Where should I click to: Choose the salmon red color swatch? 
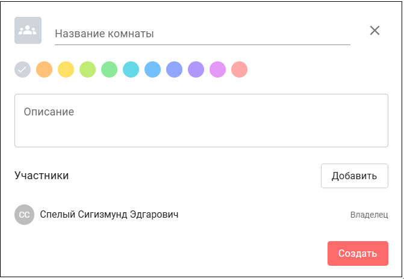239,70
